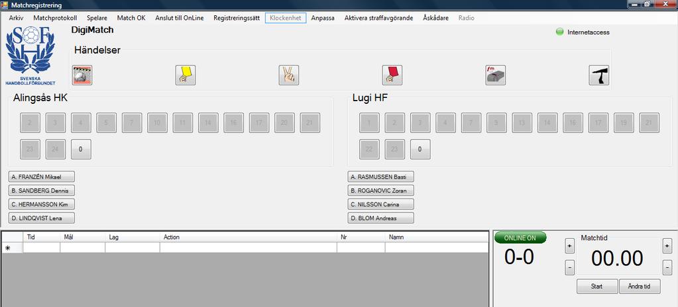Select official C. NILSSON Carina
The height and width of the screenshot is (307, 678).
pos(380,204)
